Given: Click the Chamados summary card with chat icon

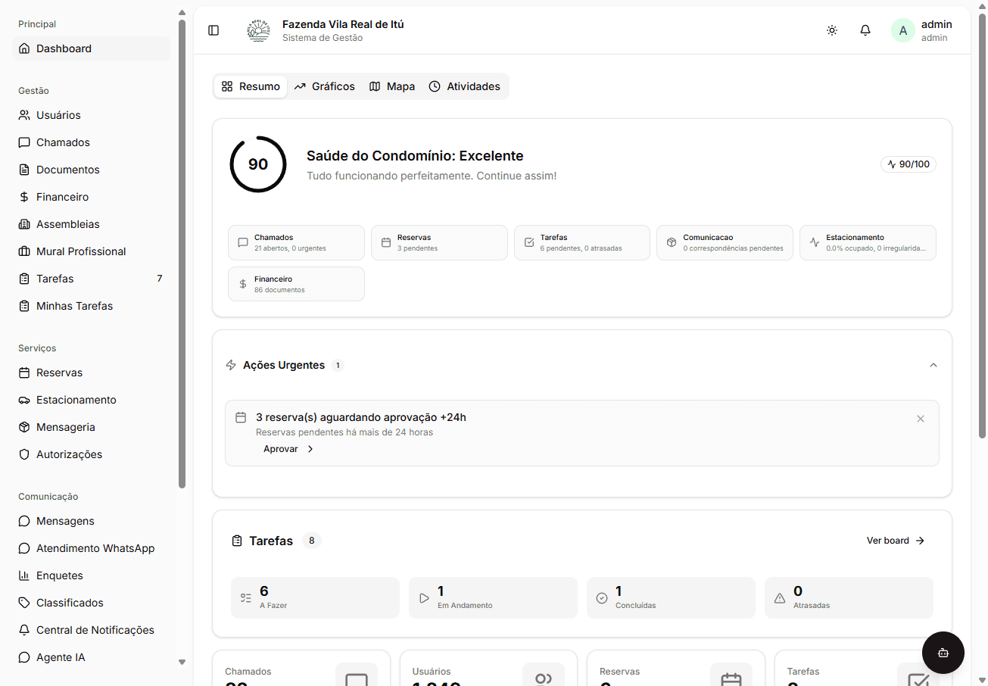Looking at the screenshot, I should 295,242.
